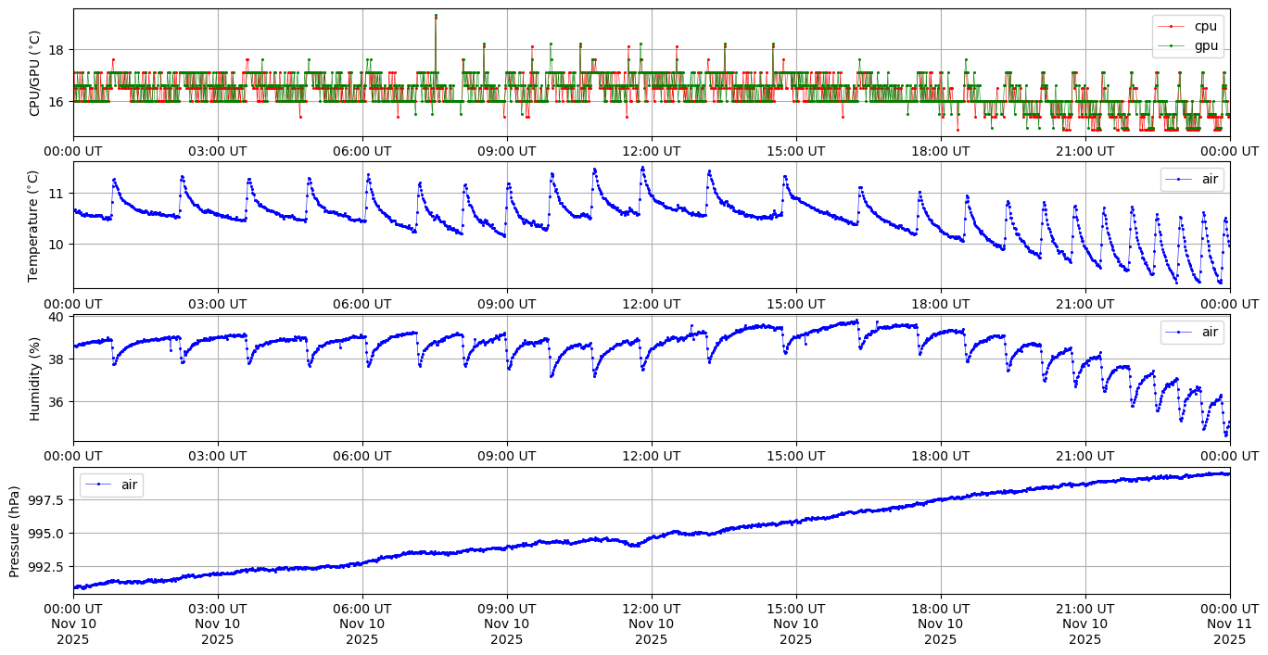Image resolution: width=1268 pixels, height=655 pixels.
Task: Click the Nov 11 2025 date label
Action: [x=1230, y=632]
